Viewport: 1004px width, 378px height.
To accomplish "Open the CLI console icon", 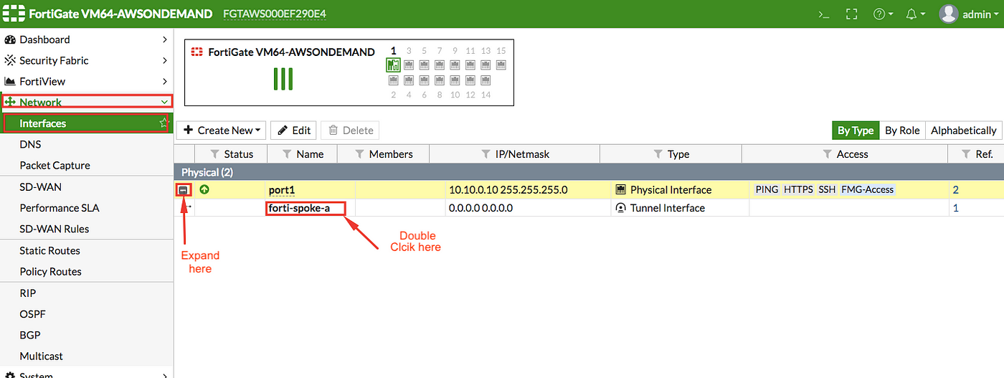I will tap(824, 14).
